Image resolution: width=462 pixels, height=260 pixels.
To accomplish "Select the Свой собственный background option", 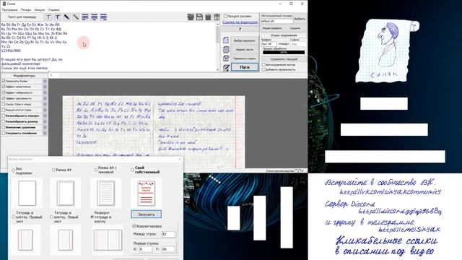I will 132,170.
